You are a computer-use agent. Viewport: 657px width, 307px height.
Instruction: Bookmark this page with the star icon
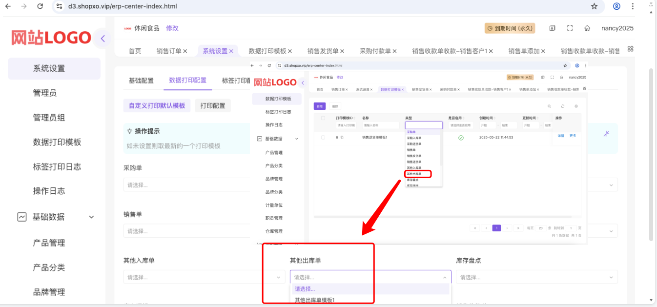click(594, 6)
